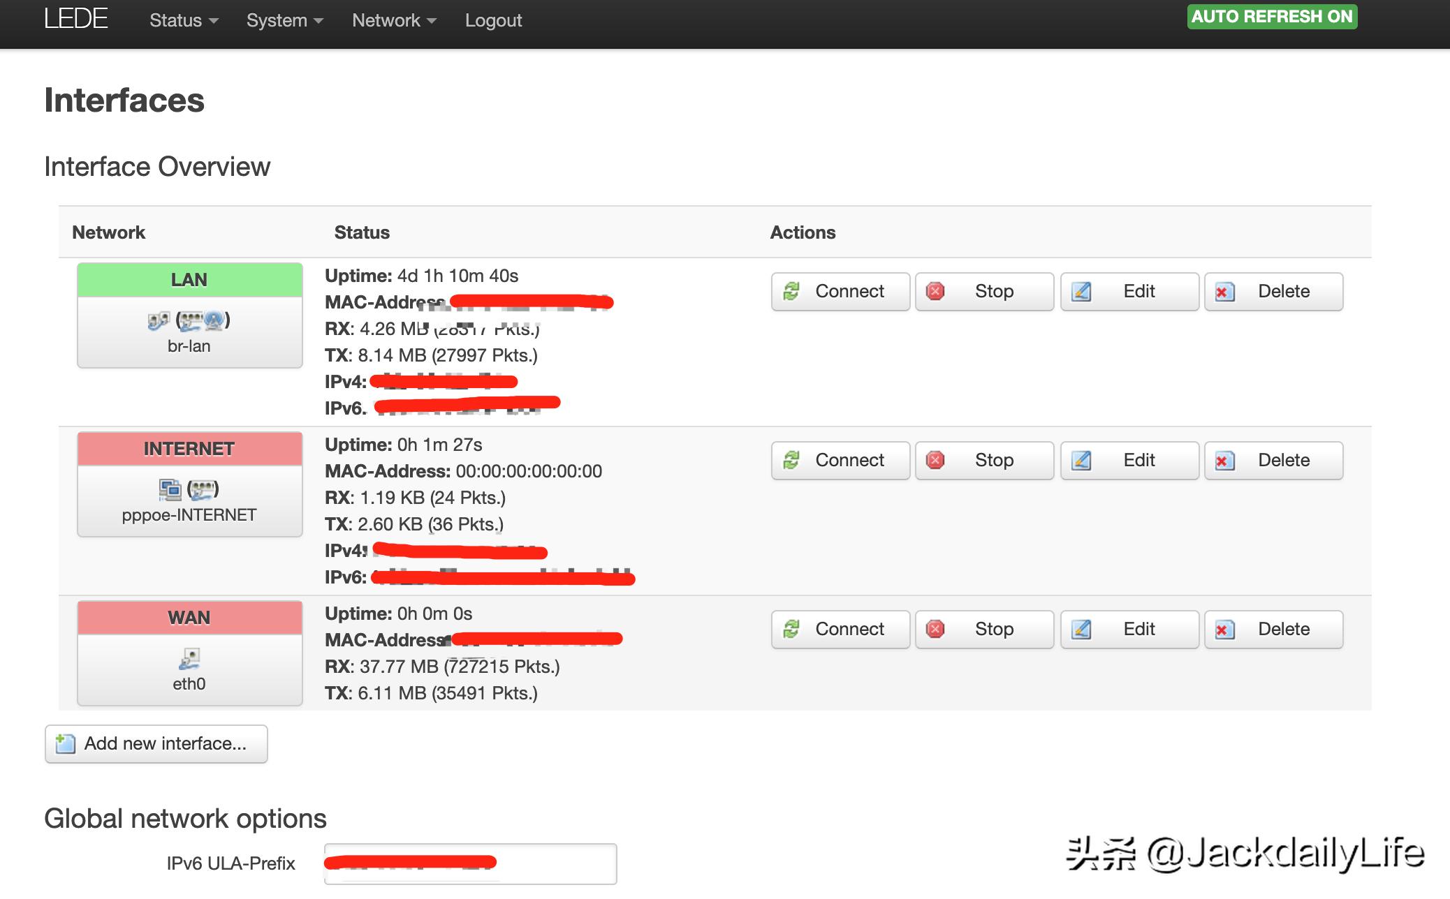Click the pppoe-INTERNET tunnel interface icon
1450x899 pixels.
pos(170,489)
